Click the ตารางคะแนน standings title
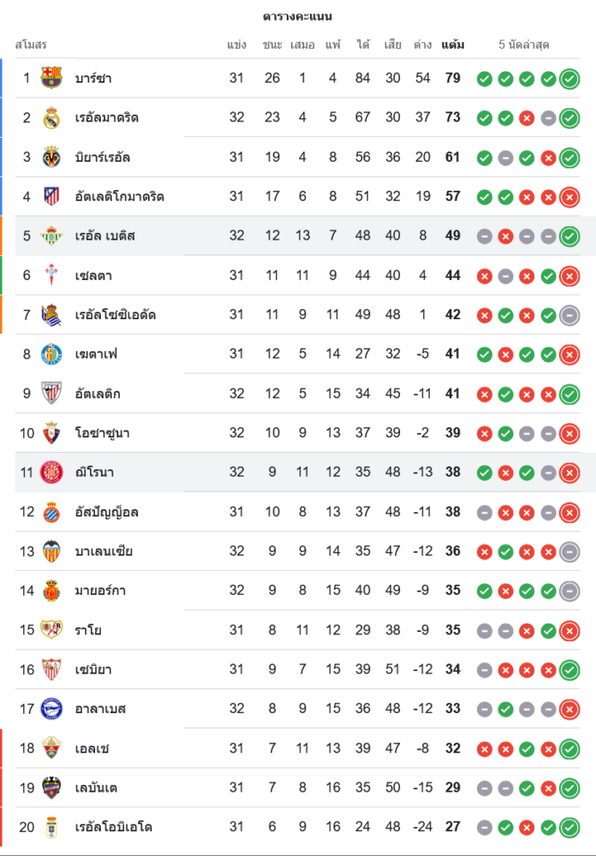This screenshot has width=596, height=856. point(297,16)
